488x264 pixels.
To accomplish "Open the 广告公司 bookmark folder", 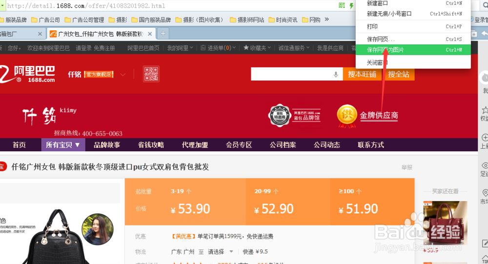I will pos(45,20).
